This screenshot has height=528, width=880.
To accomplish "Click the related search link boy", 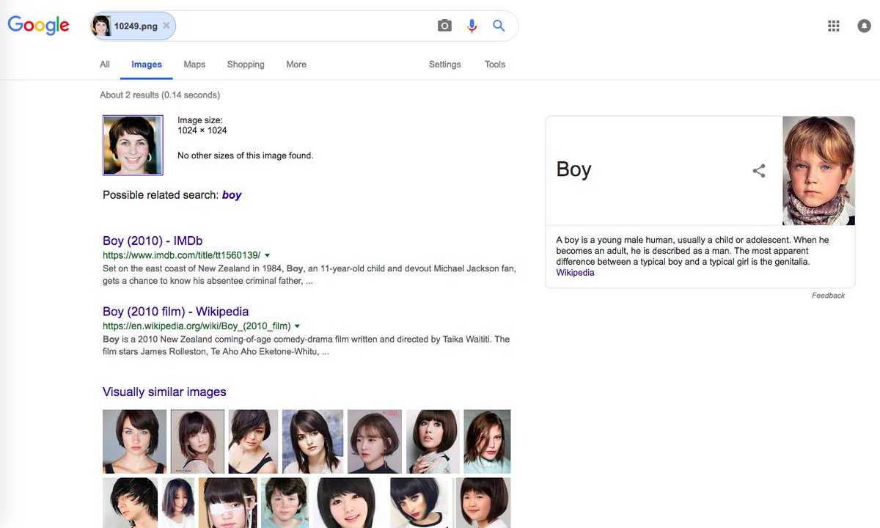I will point(232,195).
